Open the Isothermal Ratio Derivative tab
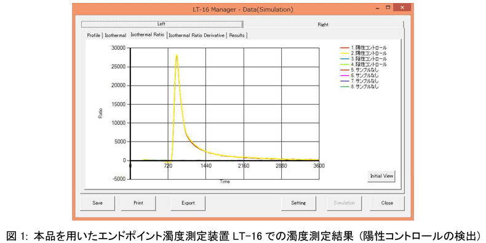Image resolution: width=486 pixels, height=243 pixels. click(196, 35)
